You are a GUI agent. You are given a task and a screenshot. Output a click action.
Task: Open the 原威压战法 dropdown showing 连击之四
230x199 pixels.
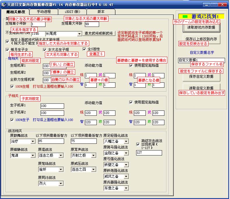(x=93, y=169)
